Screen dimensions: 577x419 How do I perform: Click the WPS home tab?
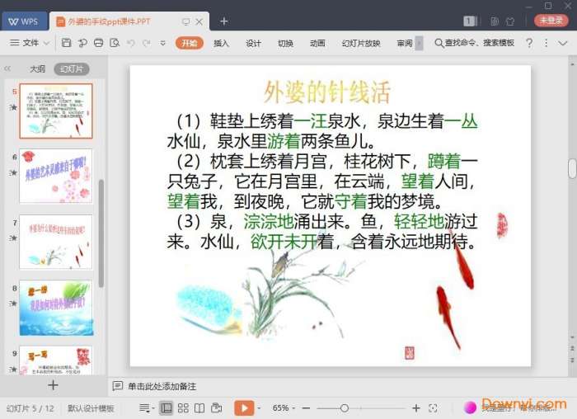(24, 21)
